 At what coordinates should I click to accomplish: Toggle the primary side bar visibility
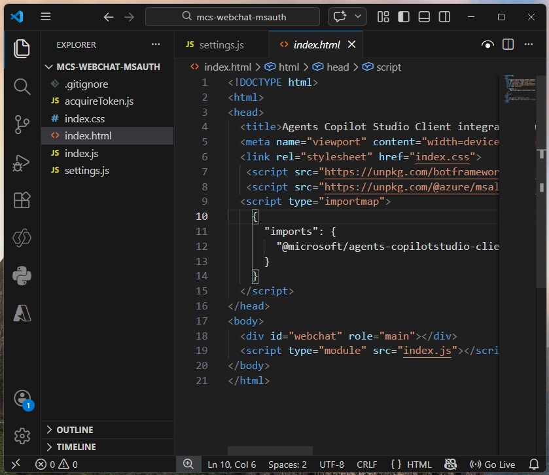pyautogui.click(x=404, y=17)
